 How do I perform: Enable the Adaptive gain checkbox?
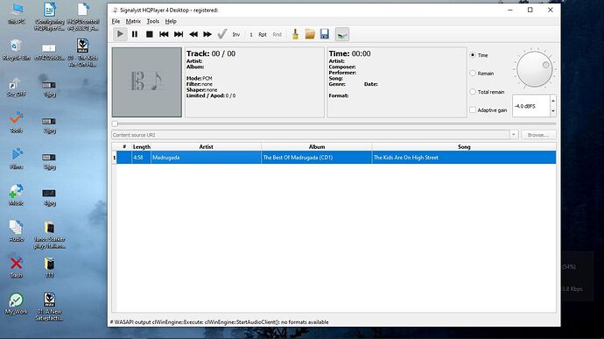click(473, 109)
